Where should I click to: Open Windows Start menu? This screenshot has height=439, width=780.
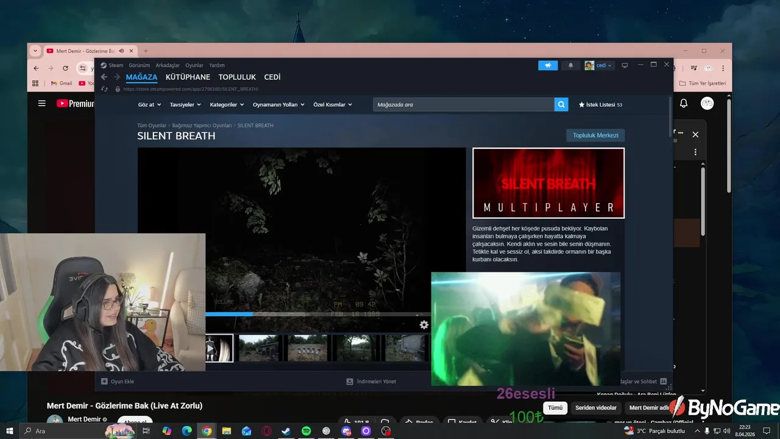coord(10,431)
